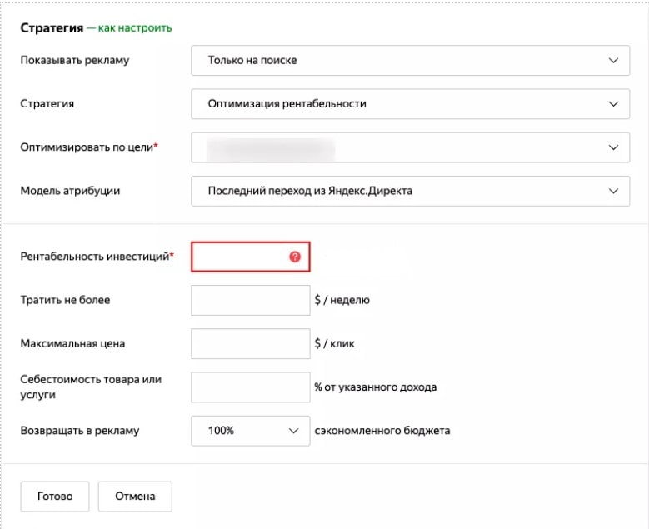649x529 pixels.
Task: Click the chevron of «Последний переход из Яндекс.Директа»
Action: (613, 191)
